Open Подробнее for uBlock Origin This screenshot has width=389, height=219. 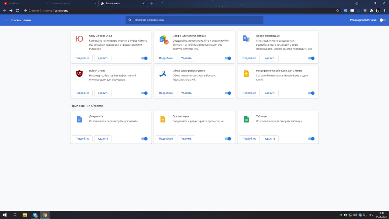point(82,93)
